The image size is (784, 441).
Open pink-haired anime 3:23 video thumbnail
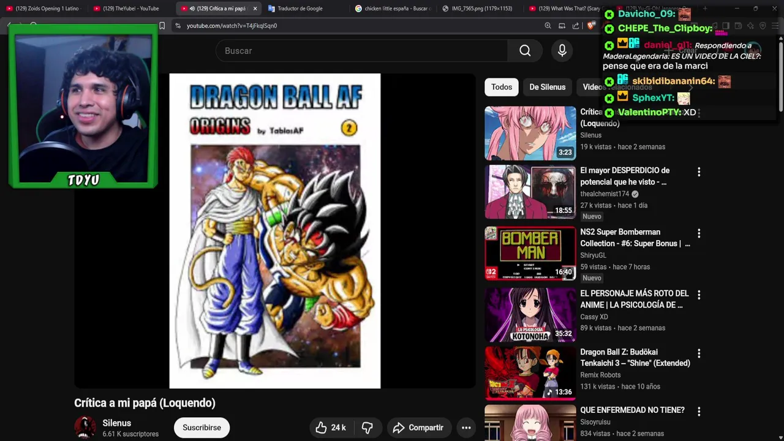click(x=530, y=133)
